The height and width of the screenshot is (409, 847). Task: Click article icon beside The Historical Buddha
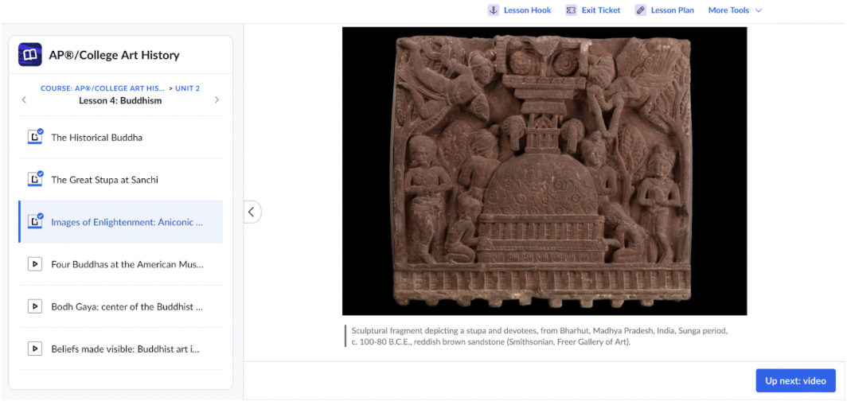click(35, 137)
